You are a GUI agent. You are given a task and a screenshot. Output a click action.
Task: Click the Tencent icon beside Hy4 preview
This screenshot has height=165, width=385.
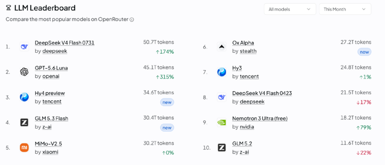point(24,97)
